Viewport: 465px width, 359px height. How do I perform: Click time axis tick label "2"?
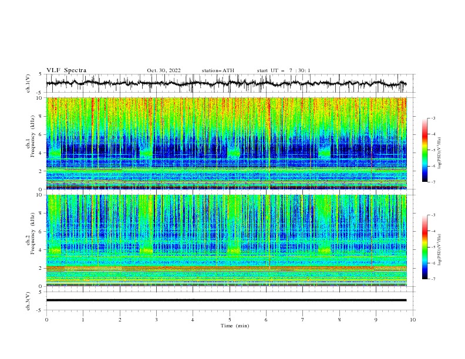pyautogui.click(x=120, y=320)
